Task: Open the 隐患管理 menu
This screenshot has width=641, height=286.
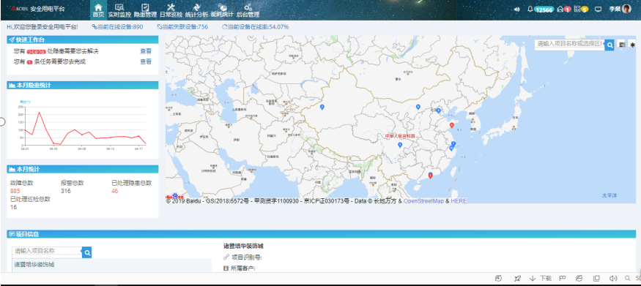Action: 145,10
